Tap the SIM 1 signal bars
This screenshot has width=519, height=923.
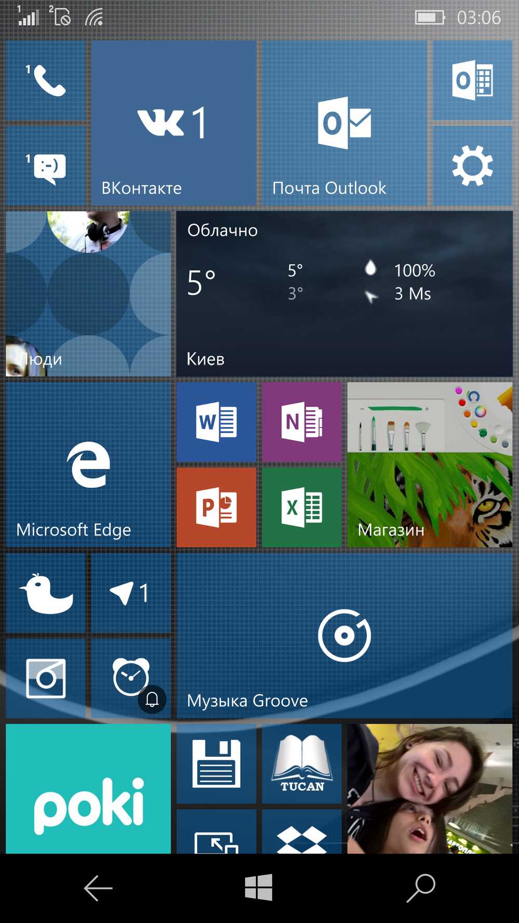coord(28,16)
